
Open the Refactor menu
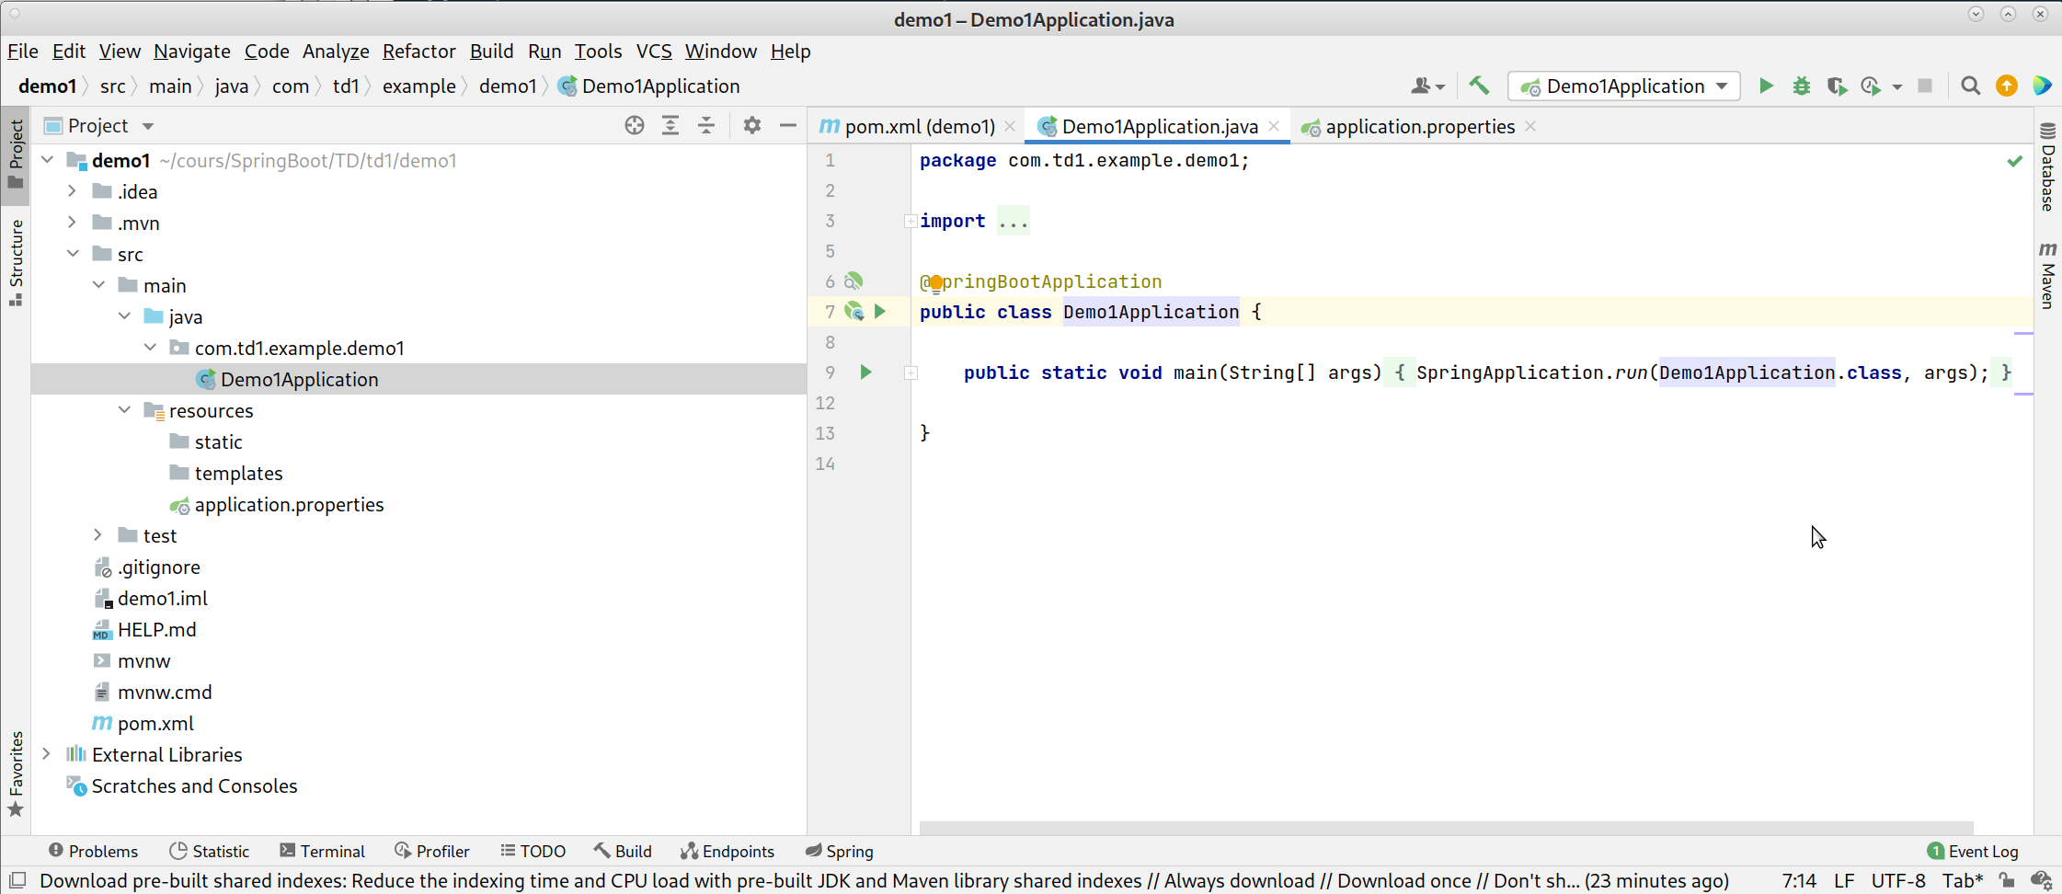(418, 52)
